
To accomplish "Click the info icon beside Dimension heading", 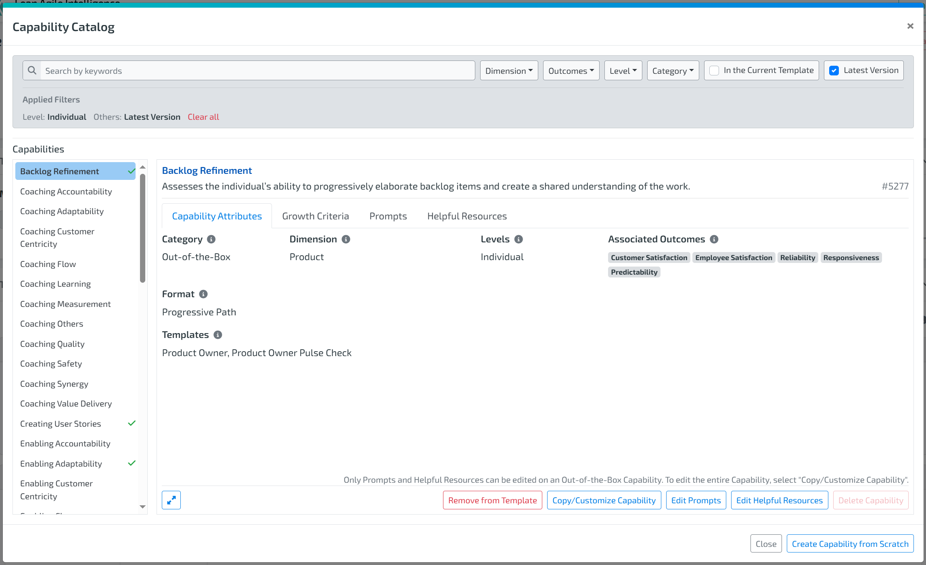I will (346, 239).
